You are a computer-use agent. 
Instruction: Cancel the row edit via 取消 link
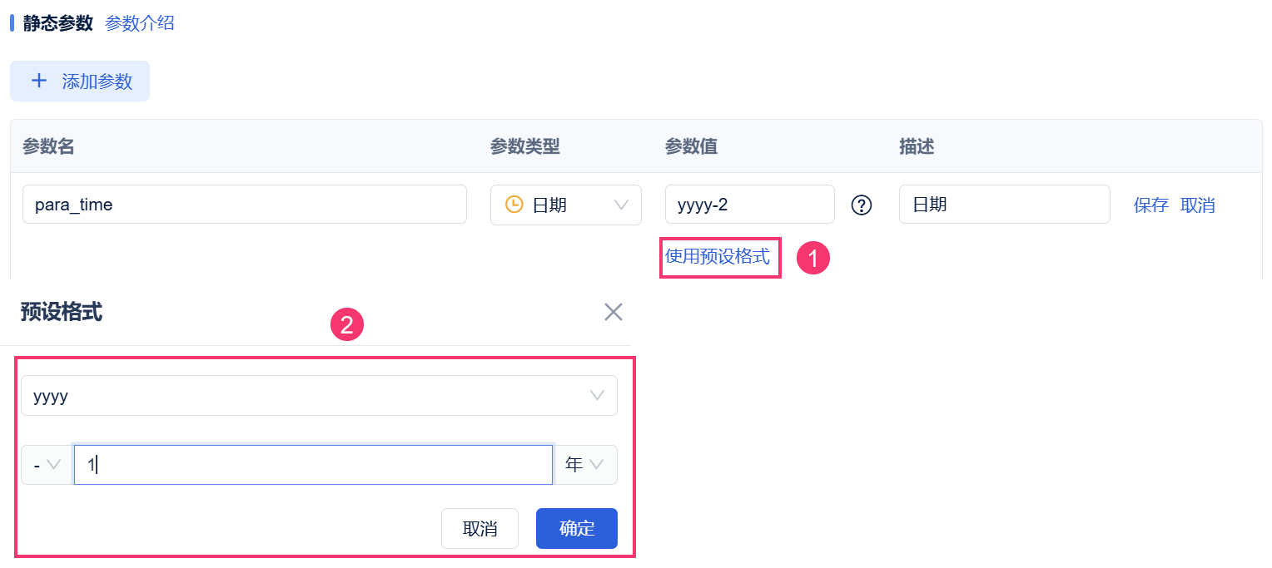1198,205
